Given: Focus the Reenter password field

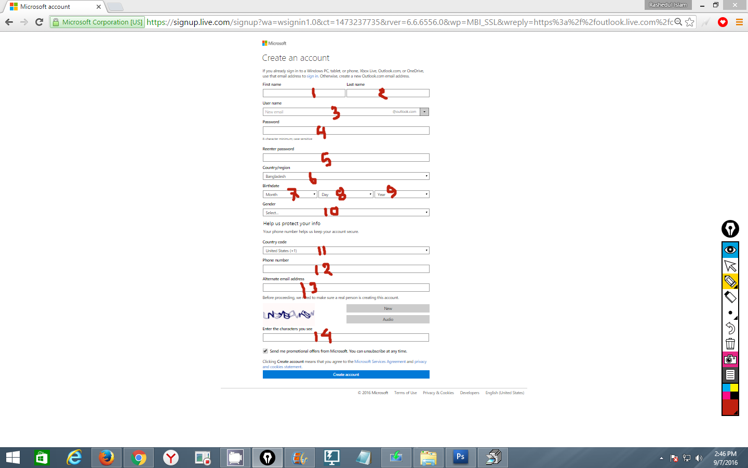Looking at the screenshot, I should 346,158.
